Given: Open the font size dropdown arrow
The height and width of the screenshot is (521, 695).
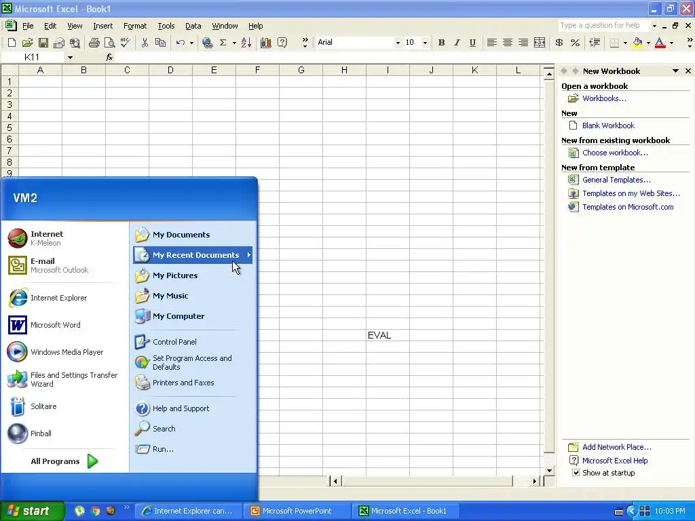Looking at the screenshot, I should coord(425,43).
